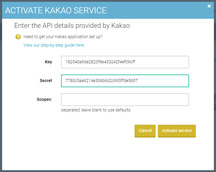Cancel the Kakao service activation

[x=145, y=131]
